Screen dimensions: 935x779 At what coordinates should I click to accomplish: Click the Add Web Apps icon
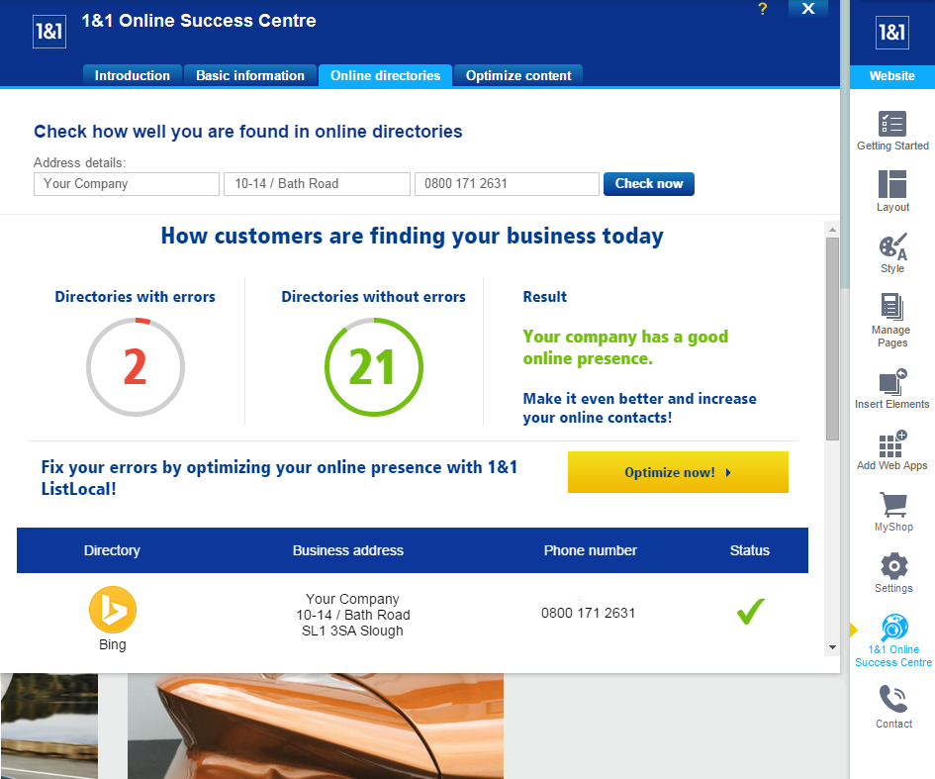coord(891,443)
